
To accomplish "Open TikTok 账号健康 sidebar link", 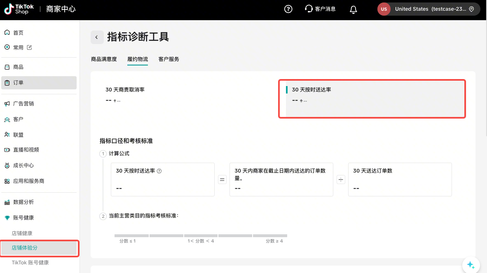I will (x=30, y=262).
